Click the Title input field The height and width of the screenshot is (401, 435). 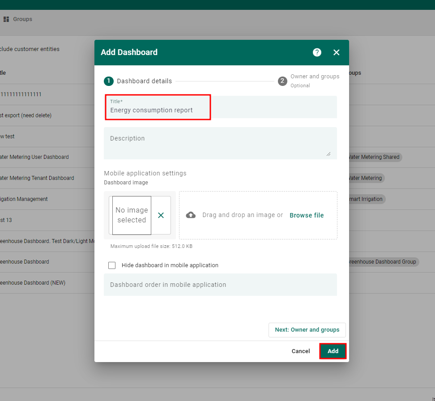(x=220, y=110)
